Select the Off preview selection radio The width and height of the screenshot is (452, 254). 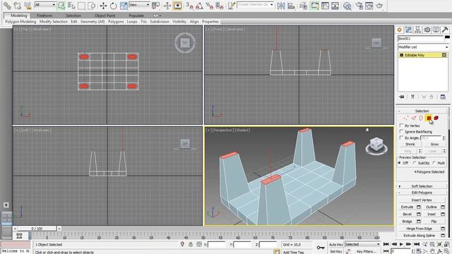click(400, 163)
